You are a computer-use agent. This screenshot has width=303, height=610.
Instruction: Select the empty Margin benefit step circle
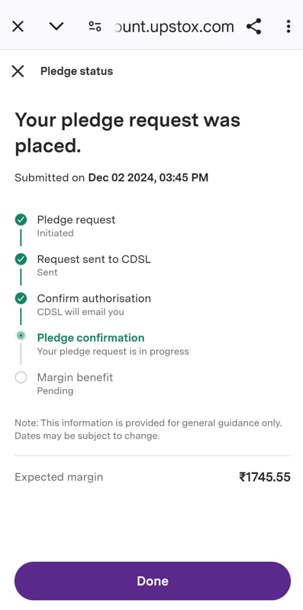[x=21, y=378]
